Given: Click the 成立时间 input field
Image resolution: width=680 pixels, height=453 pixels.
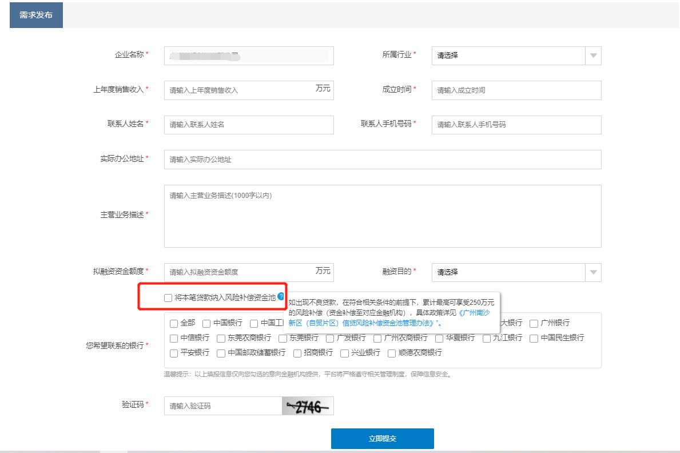Looking at the screenshot, I should (516, 90).
